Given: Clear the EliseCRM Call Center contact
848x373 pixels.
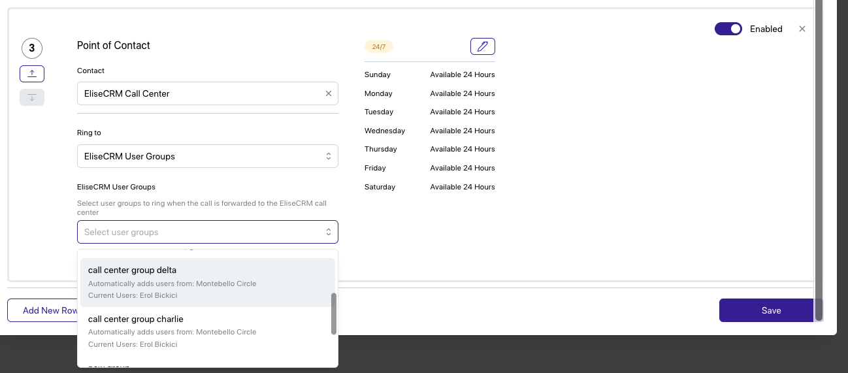Looking at the screenshot, I should tap(329, 93).
